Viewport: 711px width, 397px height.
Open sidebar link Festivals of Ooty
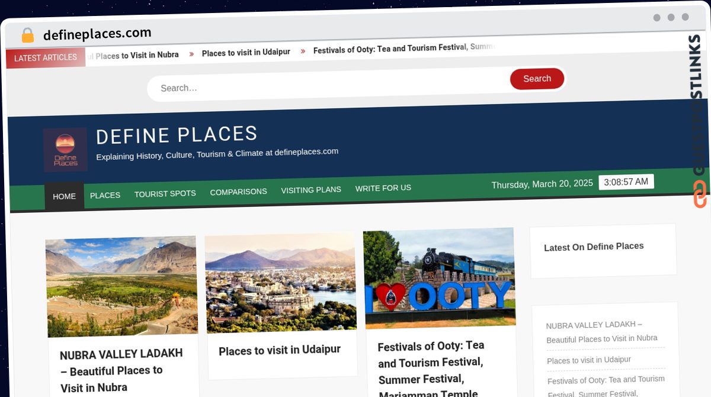[x=606, y=386]
